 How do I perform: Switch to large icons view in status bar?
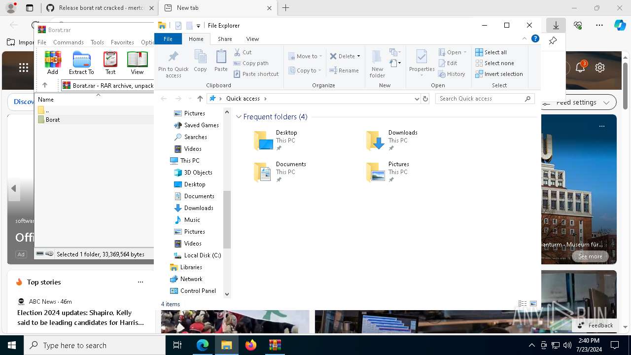(x=533, y=304)
